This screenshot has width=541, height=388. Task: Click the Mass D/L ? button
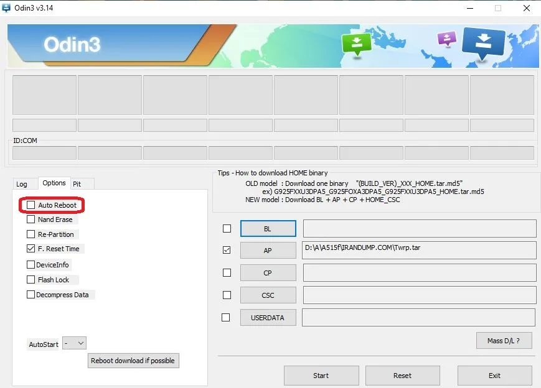pos(504,341)
